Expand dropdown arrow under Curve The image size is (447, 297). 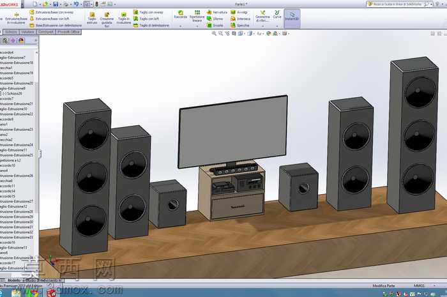(277, 26)
